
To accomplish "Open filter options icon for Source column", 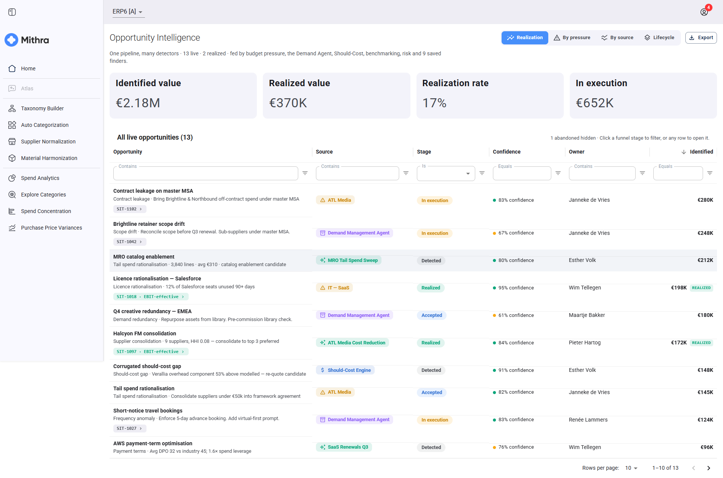I will pyautogui.click(x=406, y=173).
